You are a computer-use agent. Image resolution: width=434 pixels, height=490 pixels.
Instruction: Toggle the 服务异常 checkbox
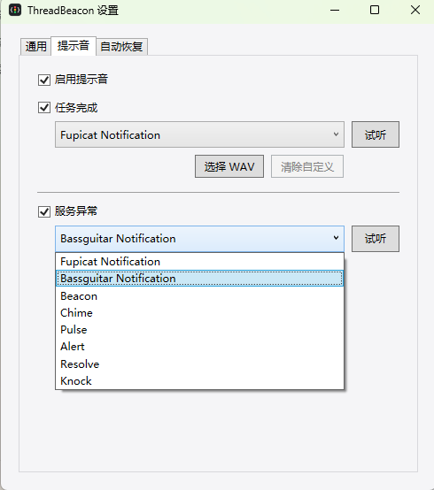(44, 211)
